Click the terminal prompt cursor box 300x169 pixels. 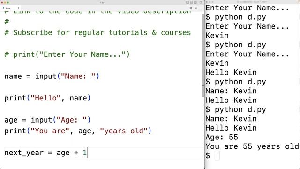(217, 155)
